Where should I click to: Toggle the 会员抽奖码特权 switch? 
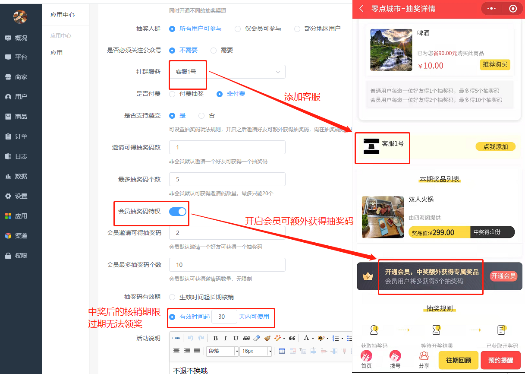pos(177,212)
